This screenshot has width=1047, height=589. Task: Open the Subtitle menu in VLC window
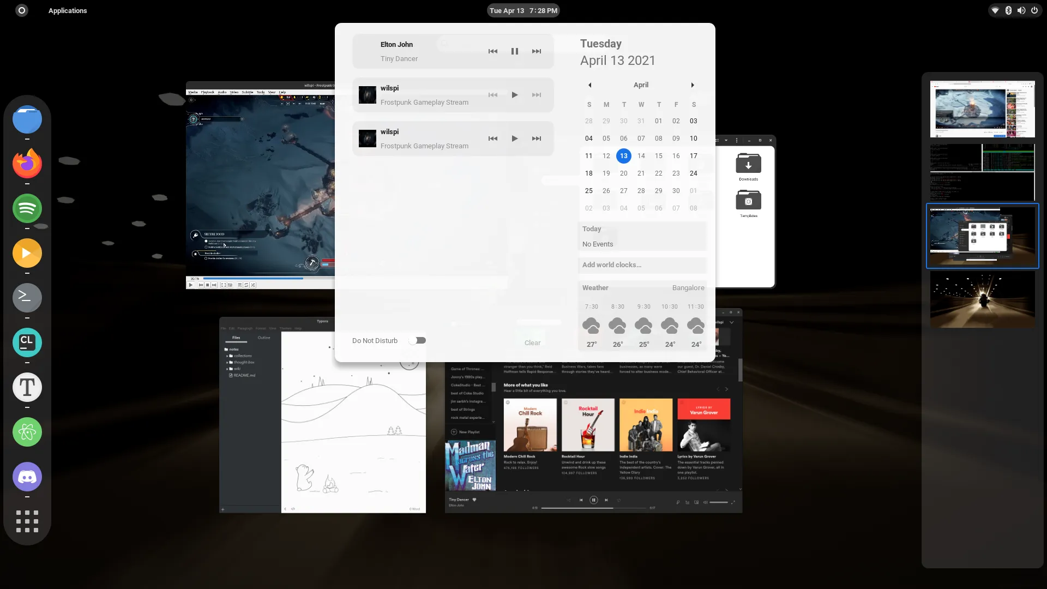[248, 92]
